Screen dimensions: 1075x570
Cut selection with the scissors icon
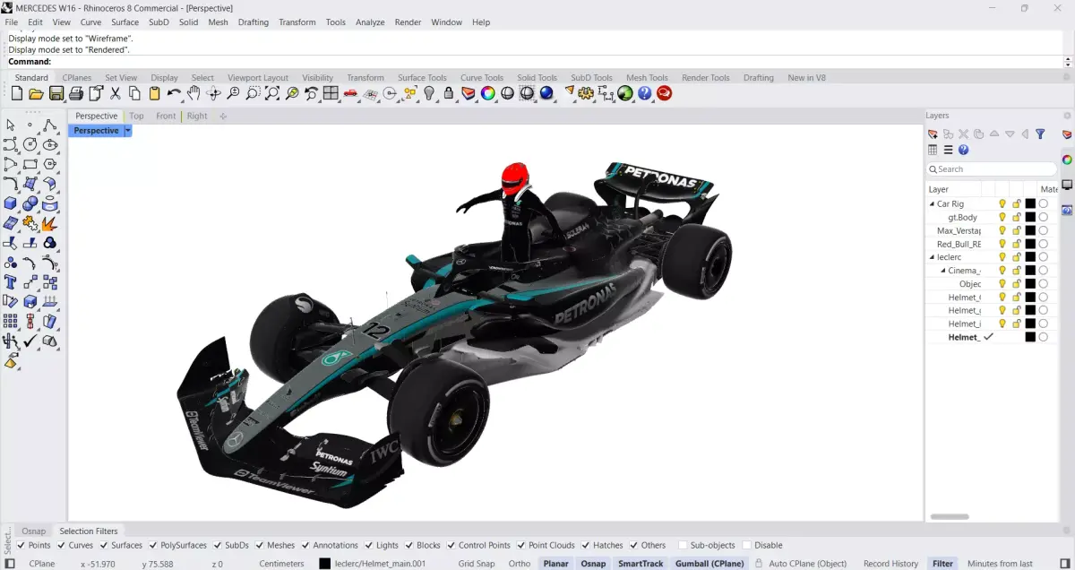[116, 93]
